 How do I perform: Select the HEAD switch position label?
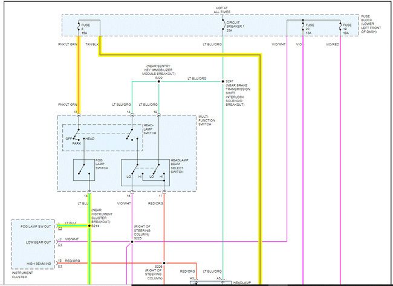[x=90, y=138]
